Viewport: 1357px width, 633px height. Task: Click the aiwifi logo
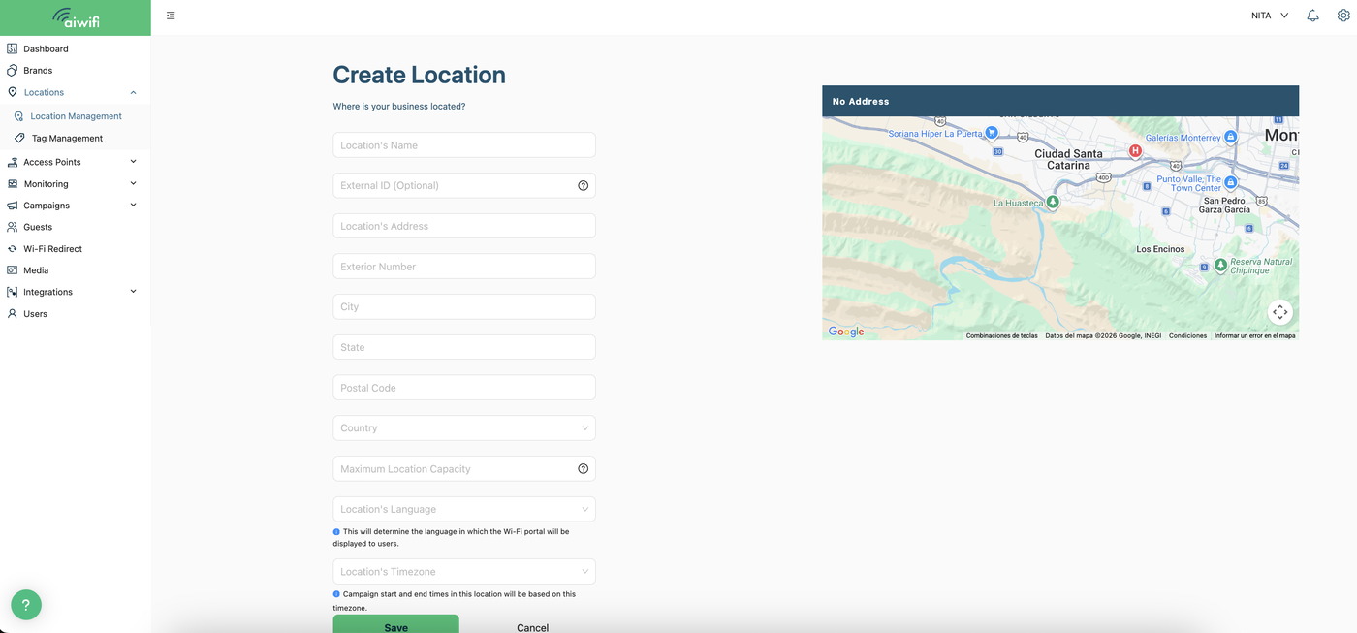click(x=76, y=17)
